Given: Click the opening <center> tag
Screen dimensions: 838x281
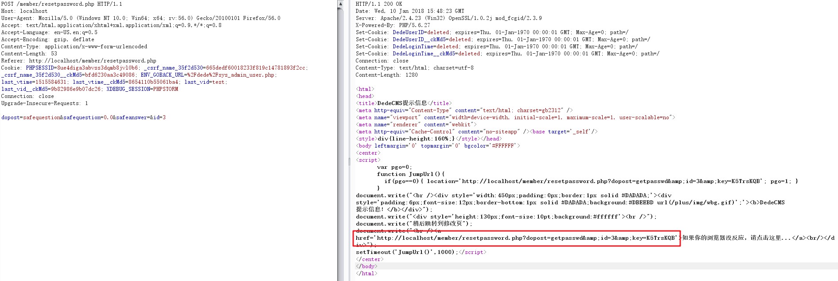Looking at the screenshot, I should point(368,153).
